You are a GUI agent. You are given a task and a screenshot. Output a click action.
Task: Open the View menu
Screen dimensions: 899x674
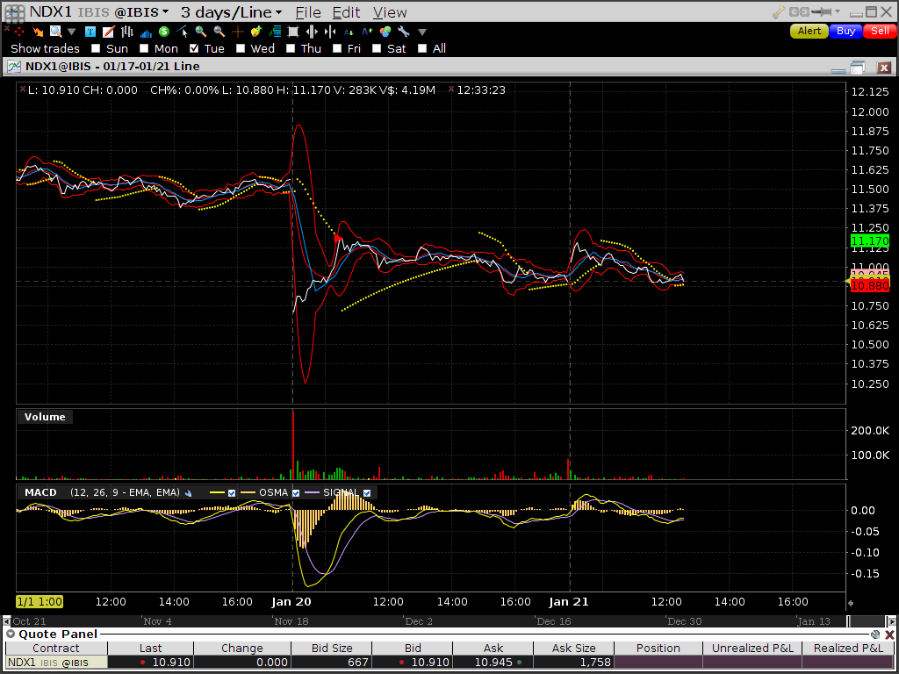[390, 12]
